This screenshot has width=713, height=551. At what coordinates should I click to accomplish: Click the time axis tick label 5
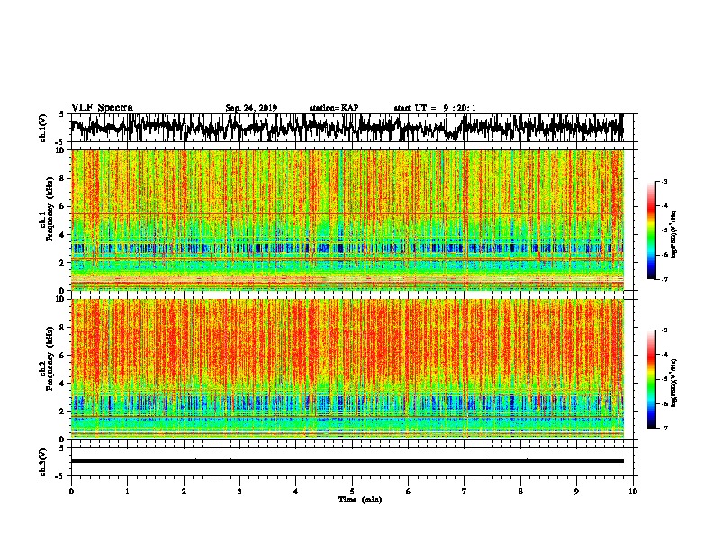click(x=352, y=492)
